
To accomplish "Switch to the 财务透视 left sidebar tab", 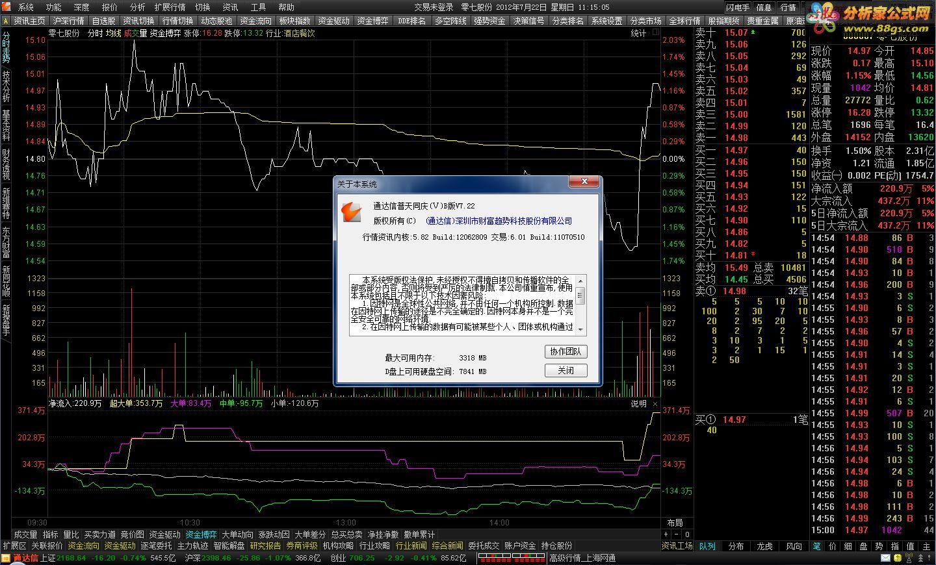I will point(6,164).
